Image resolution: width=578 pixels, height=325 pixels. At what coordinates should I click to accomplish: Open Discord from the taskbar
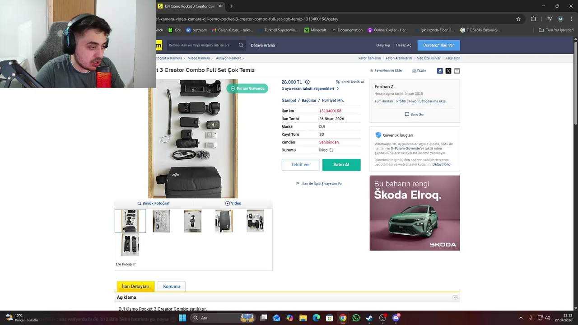coord(396,318)
